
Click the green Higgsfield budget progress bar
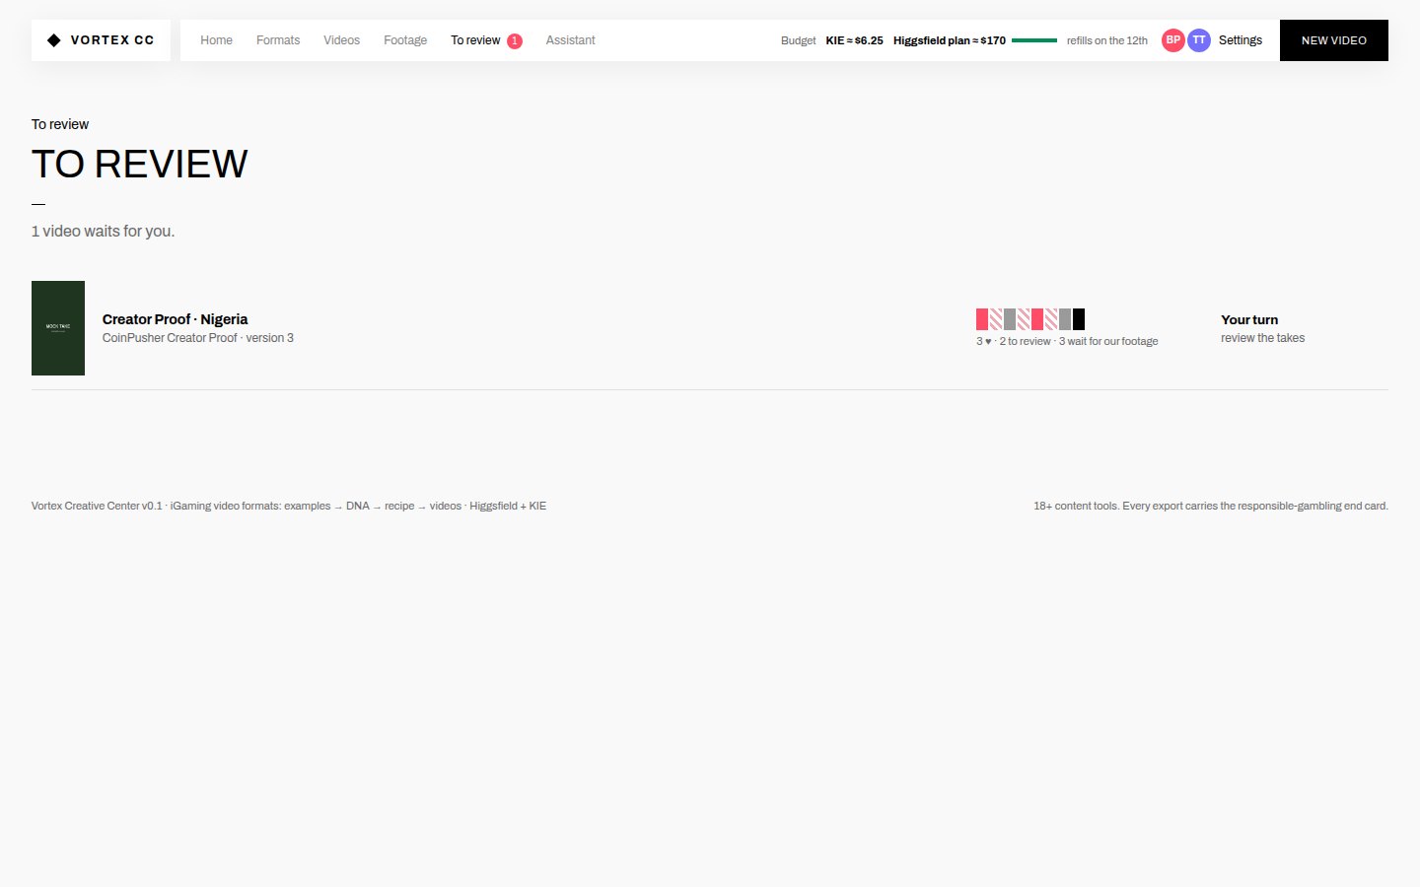point(1033,40)
